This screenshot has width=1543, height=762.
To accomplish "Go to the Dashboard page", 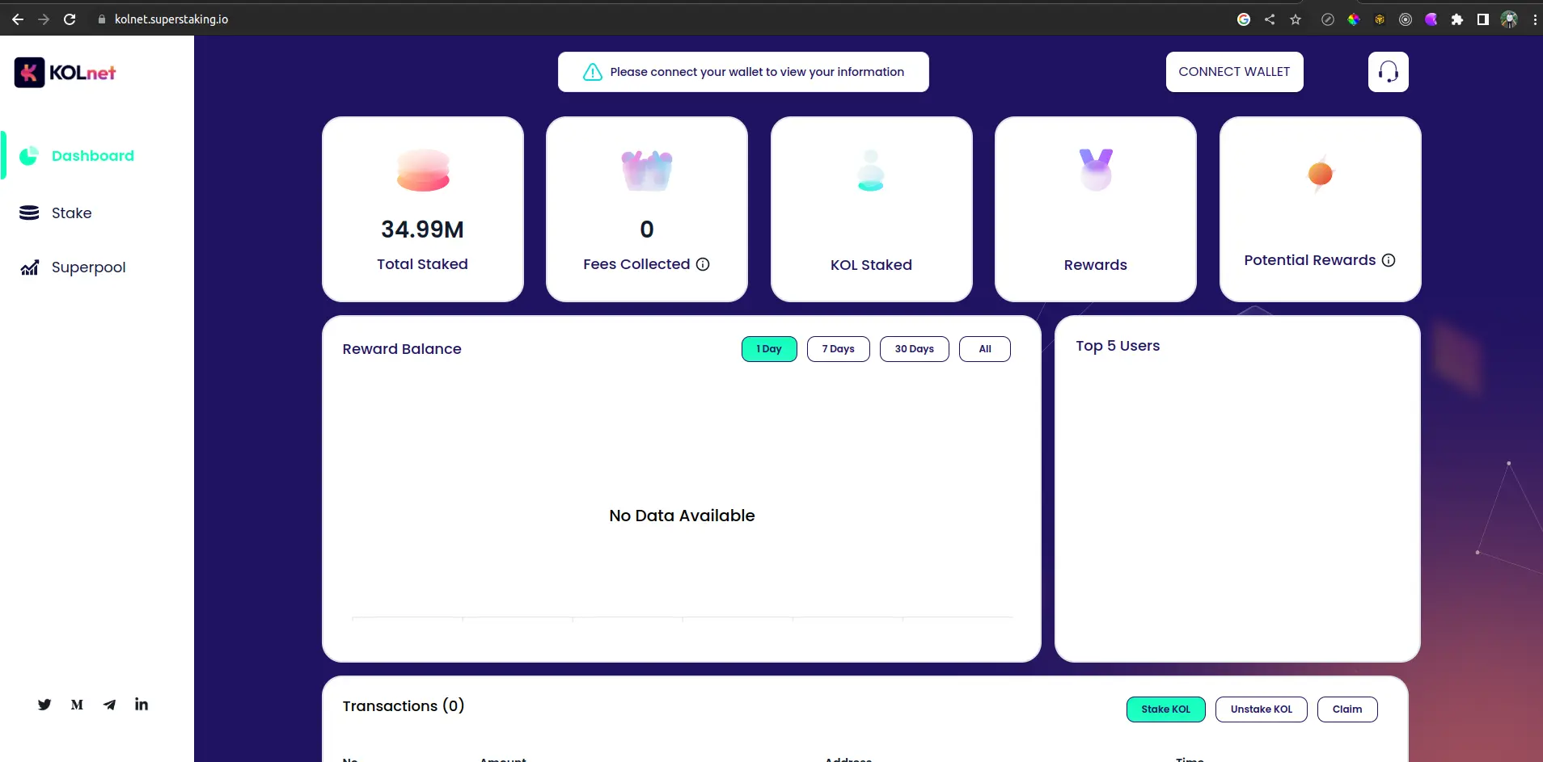I will tap(92, 156).
